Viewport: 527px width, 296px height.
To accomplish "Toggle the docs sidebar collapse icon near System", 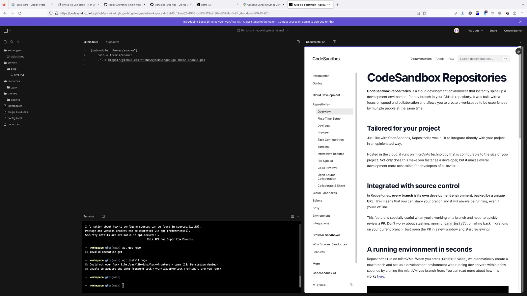I will pyautogui.click(x=351, y=285).
